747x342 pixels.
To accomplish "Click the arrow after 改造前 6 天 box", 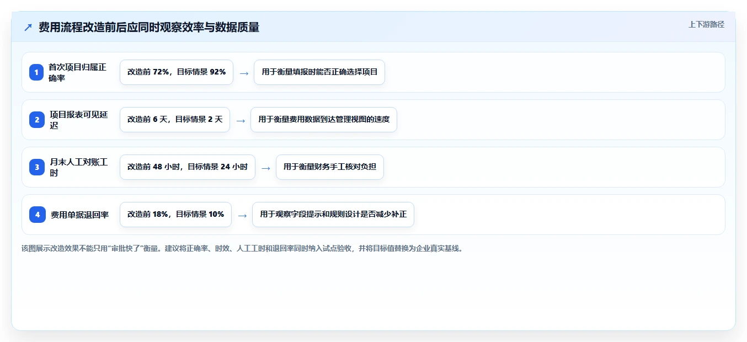I will 241,120.
